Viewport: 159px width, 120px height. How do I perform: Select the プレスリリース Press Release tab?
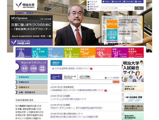(70, 77)
